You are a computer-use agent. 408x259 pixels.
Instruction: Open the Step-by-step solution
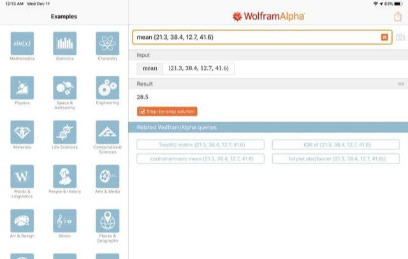click(167, 111)
